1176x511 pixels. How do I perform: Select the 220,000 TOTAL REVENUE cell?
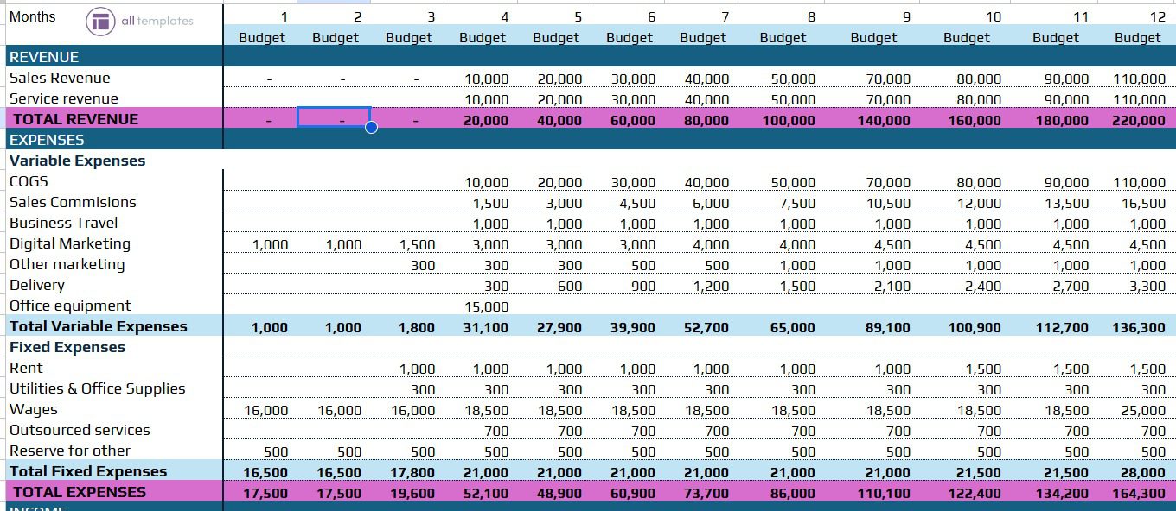[1136, 119]
